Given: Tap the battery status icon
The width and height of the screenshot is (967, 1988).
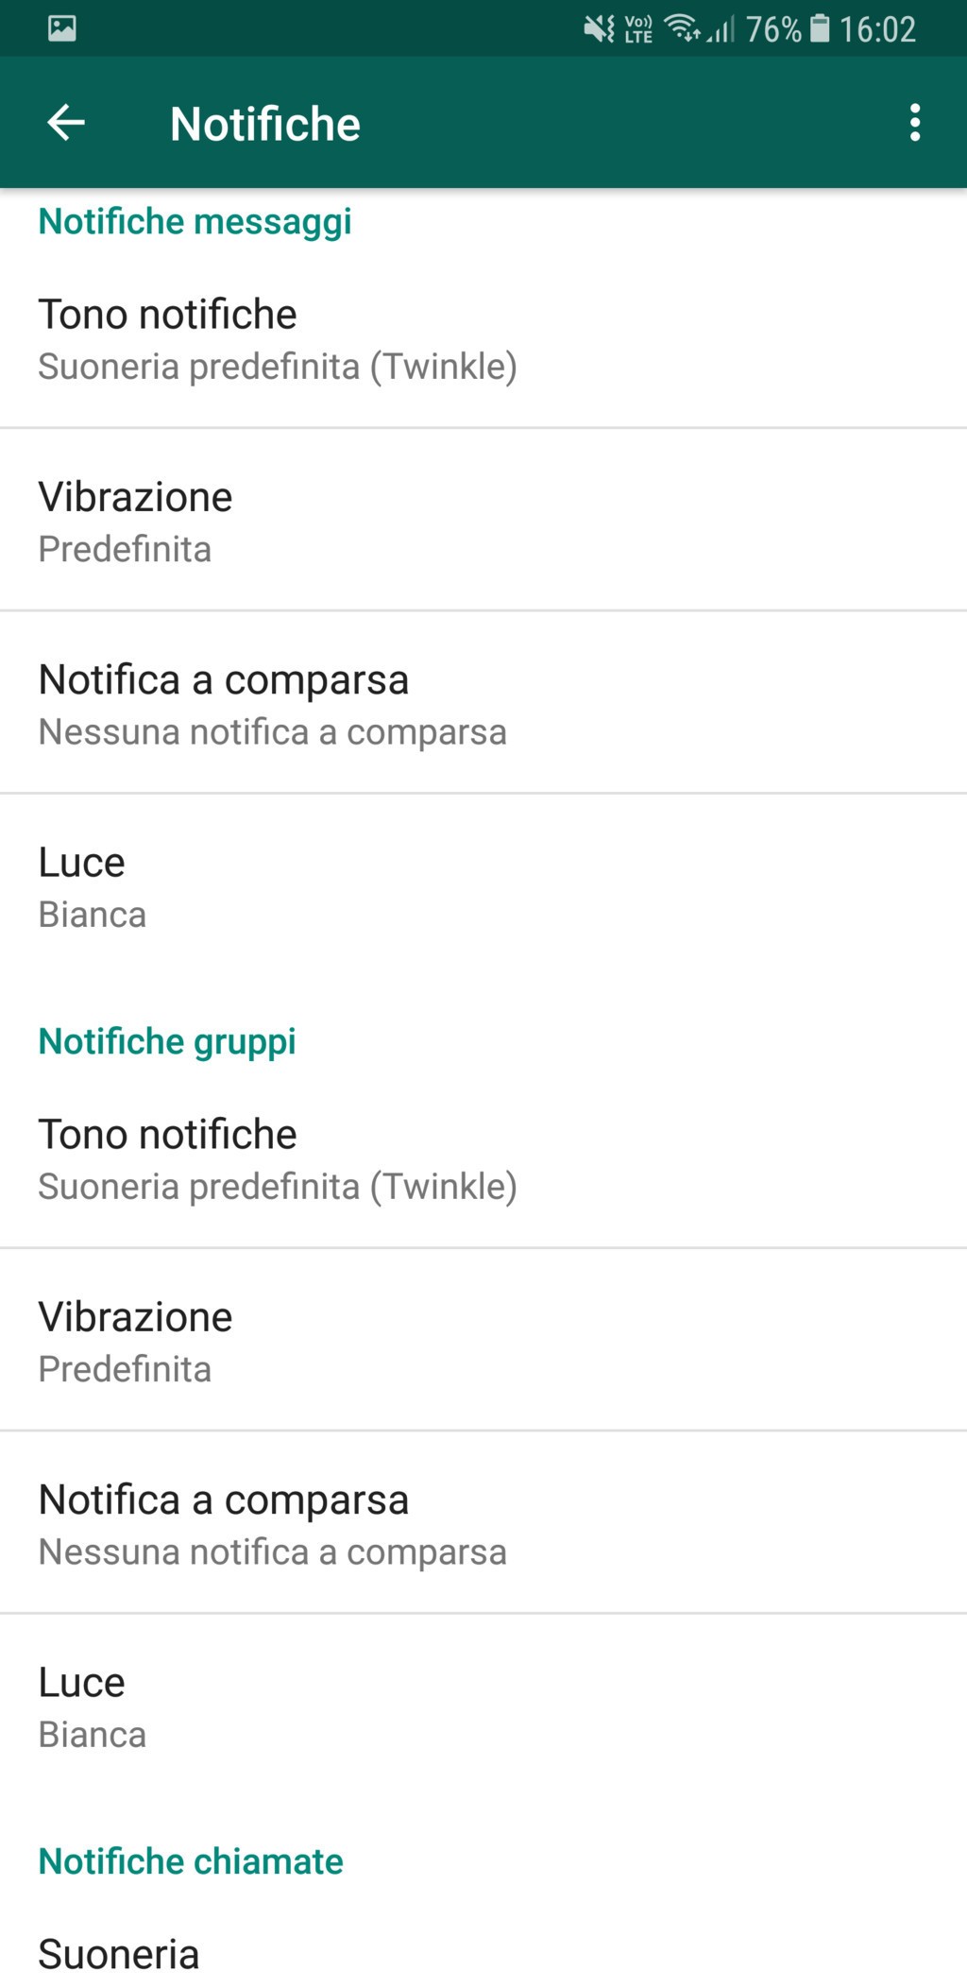Looking at the screenshot, I should [821, 28].
